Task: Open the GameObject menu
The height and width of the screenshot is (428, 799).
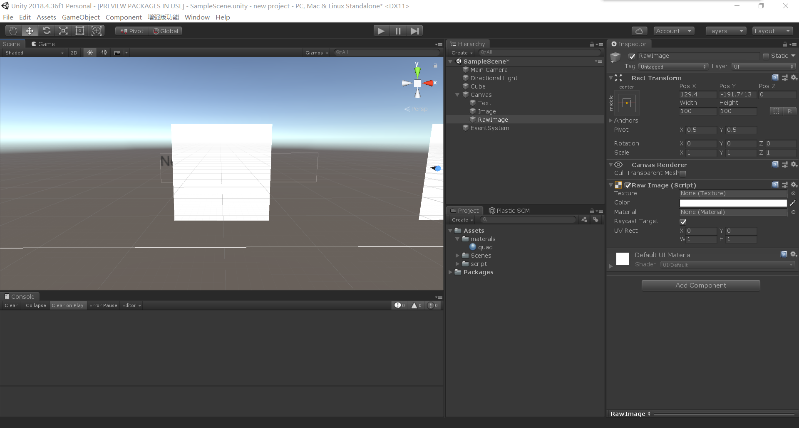Action: pos(81,17)
